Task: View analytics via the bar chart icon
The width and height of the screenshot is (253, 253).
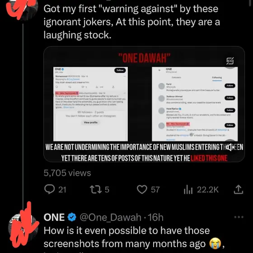Action: (188, 190)
